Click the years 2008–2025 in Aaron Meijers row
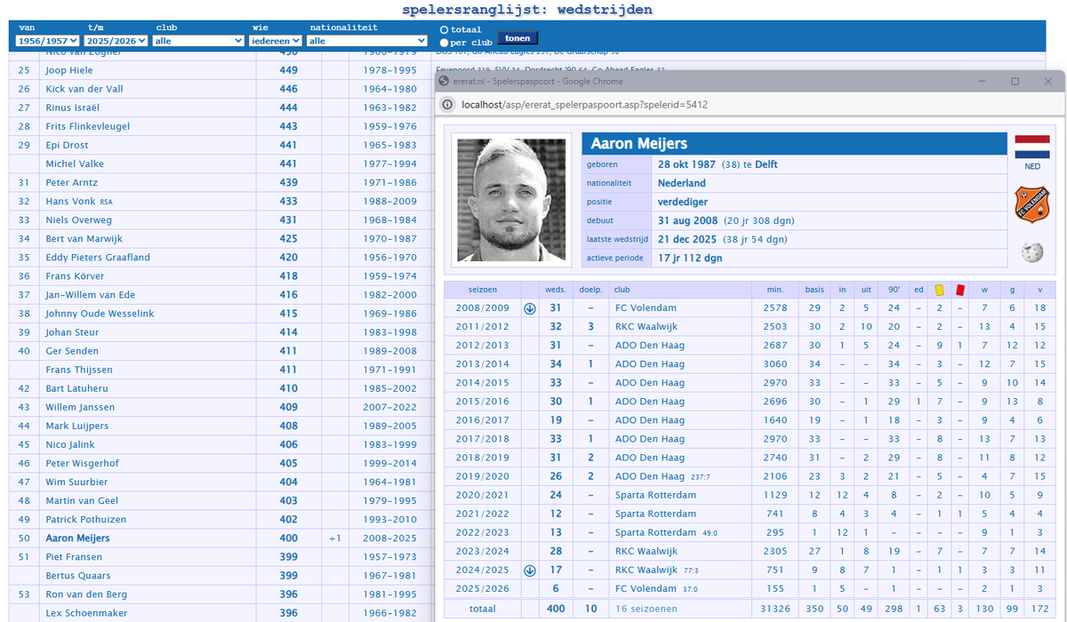The width and height of the screenshot is (1067, 622). 389,538
